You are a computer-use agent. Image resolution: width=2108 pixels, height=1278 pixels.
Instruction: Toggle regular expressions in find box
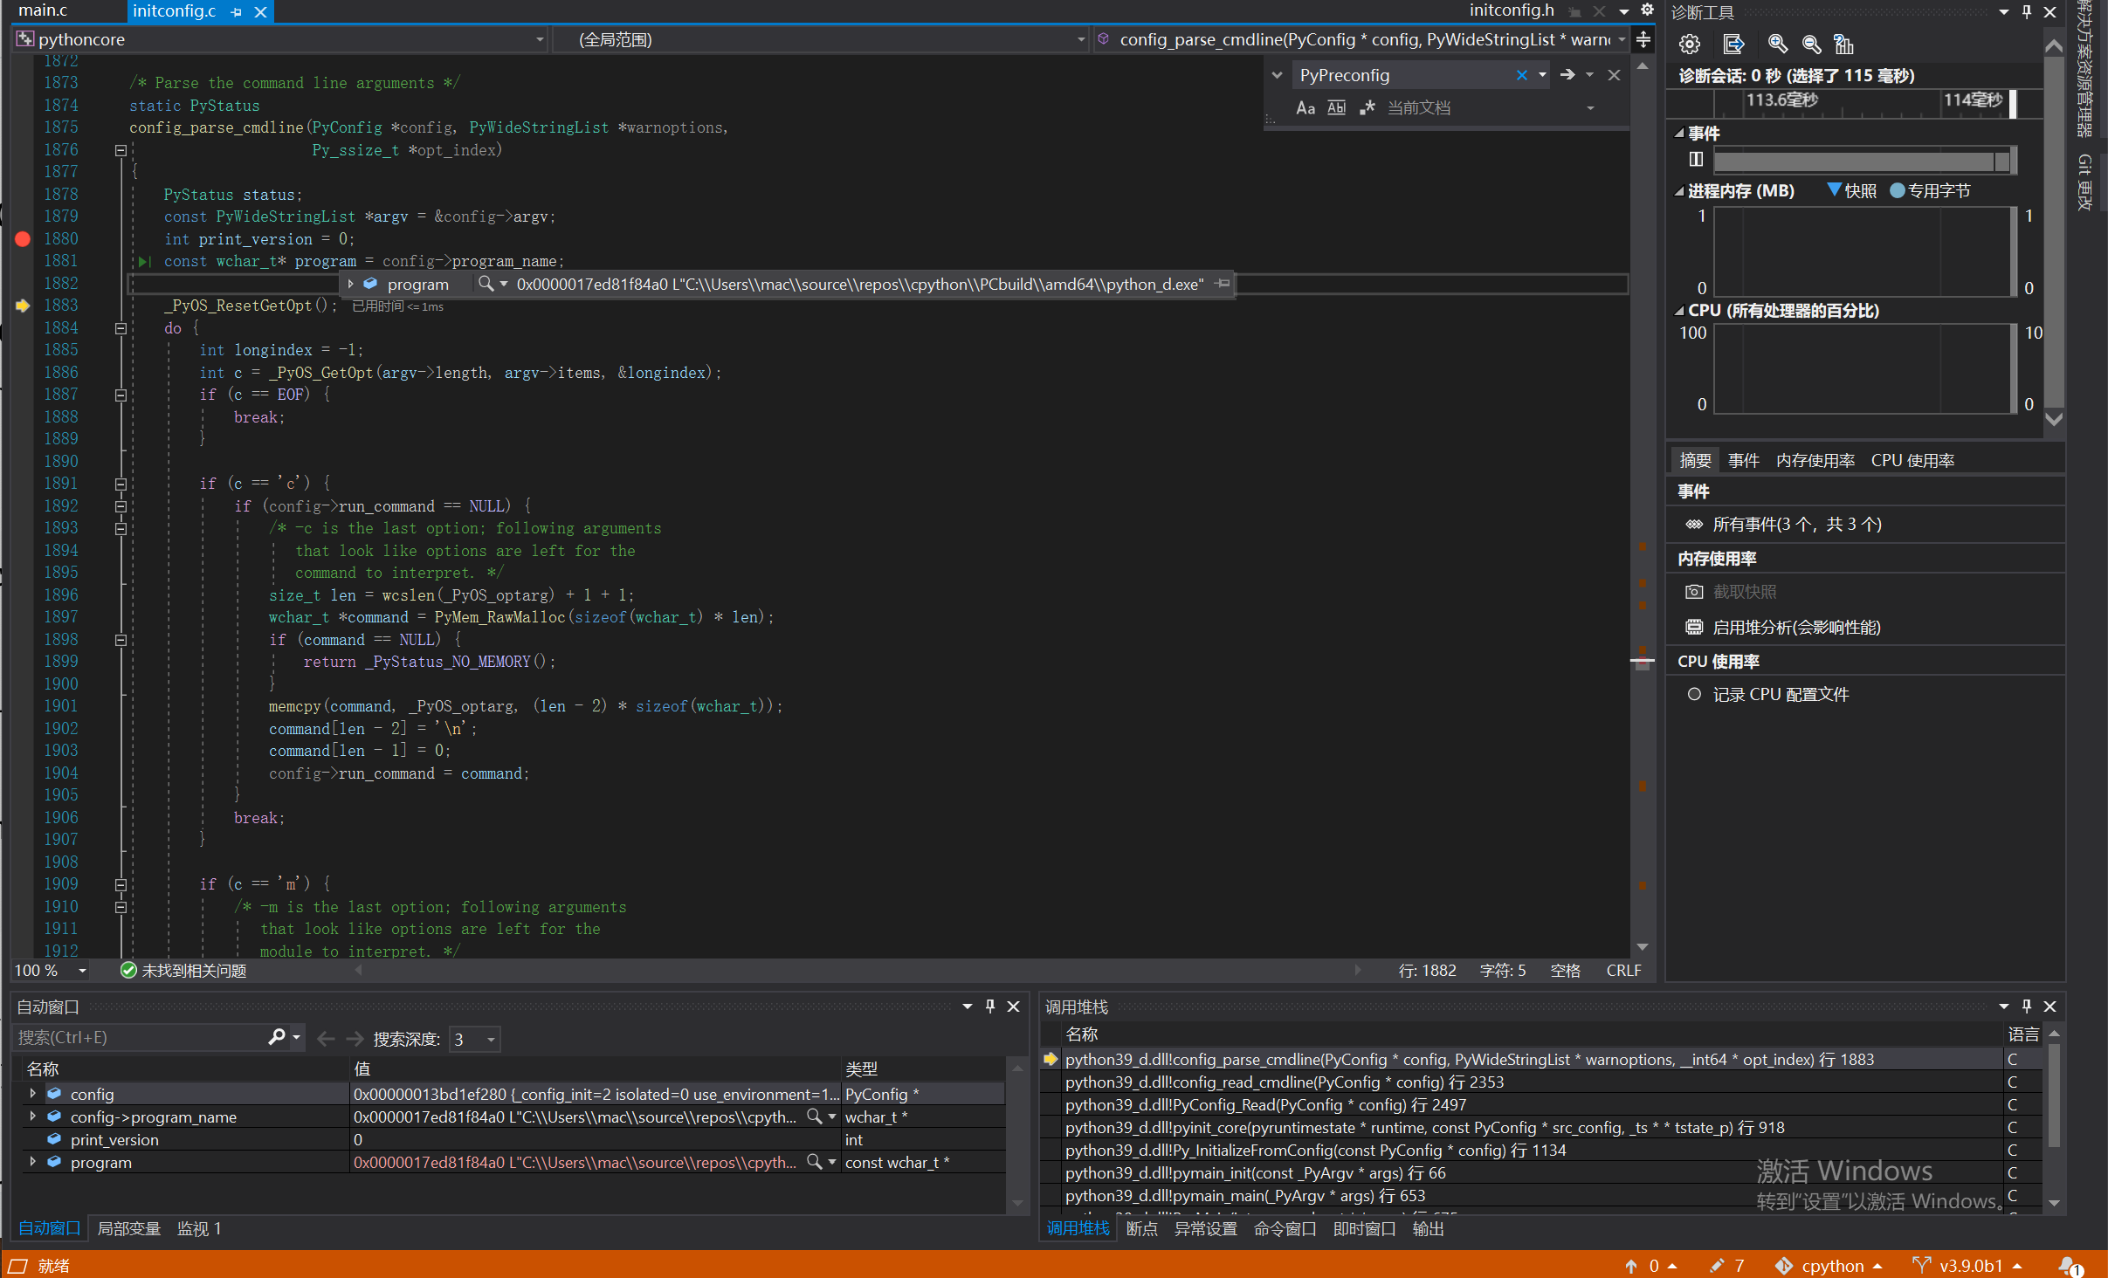click(1367, 107)
